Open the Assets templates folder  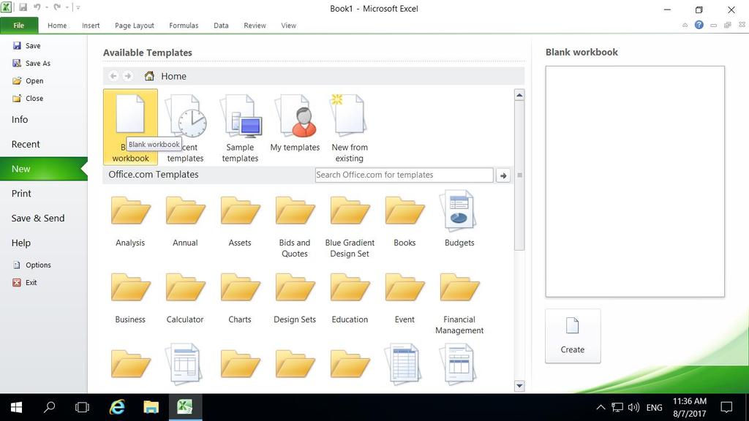240,221
